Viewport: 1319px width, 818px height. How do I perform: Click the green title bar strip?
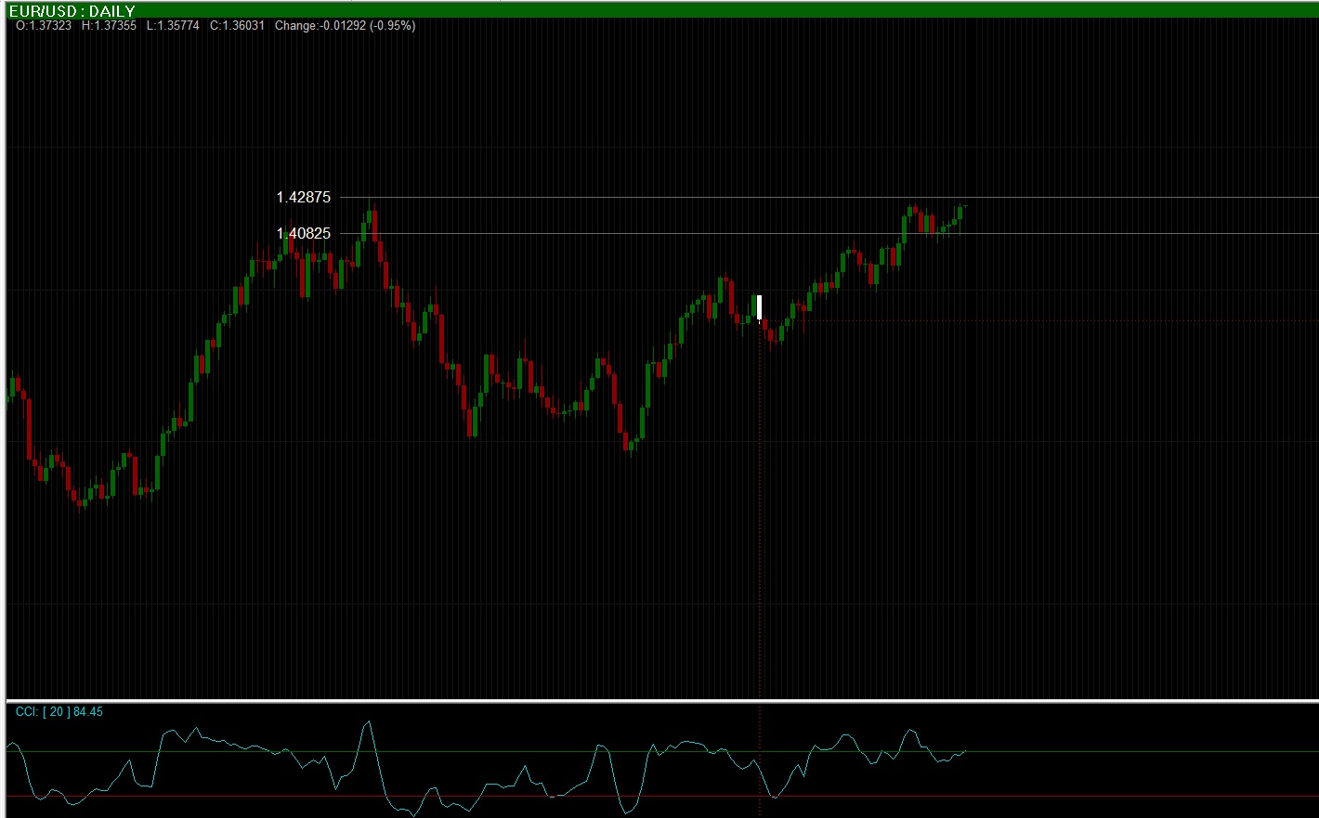tap(659, 9)
